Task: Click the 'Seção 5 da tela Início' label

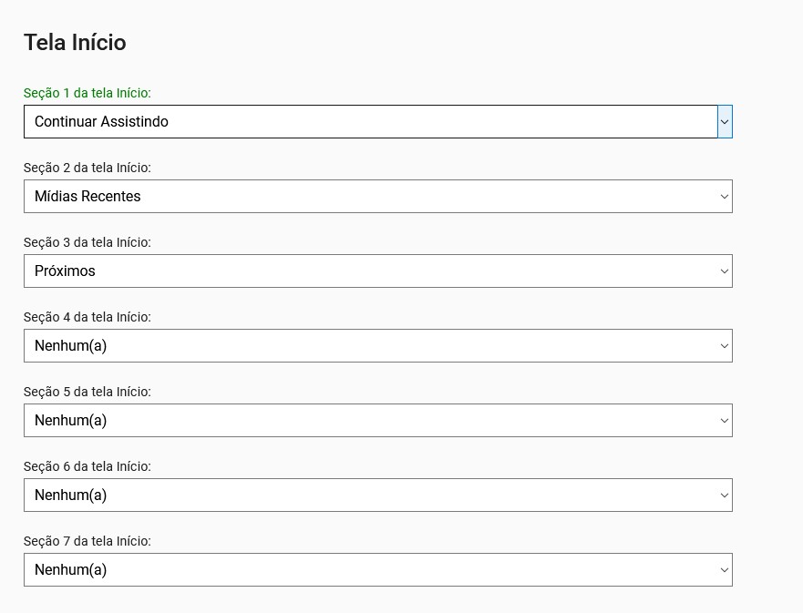Action: tap(88, 392)
